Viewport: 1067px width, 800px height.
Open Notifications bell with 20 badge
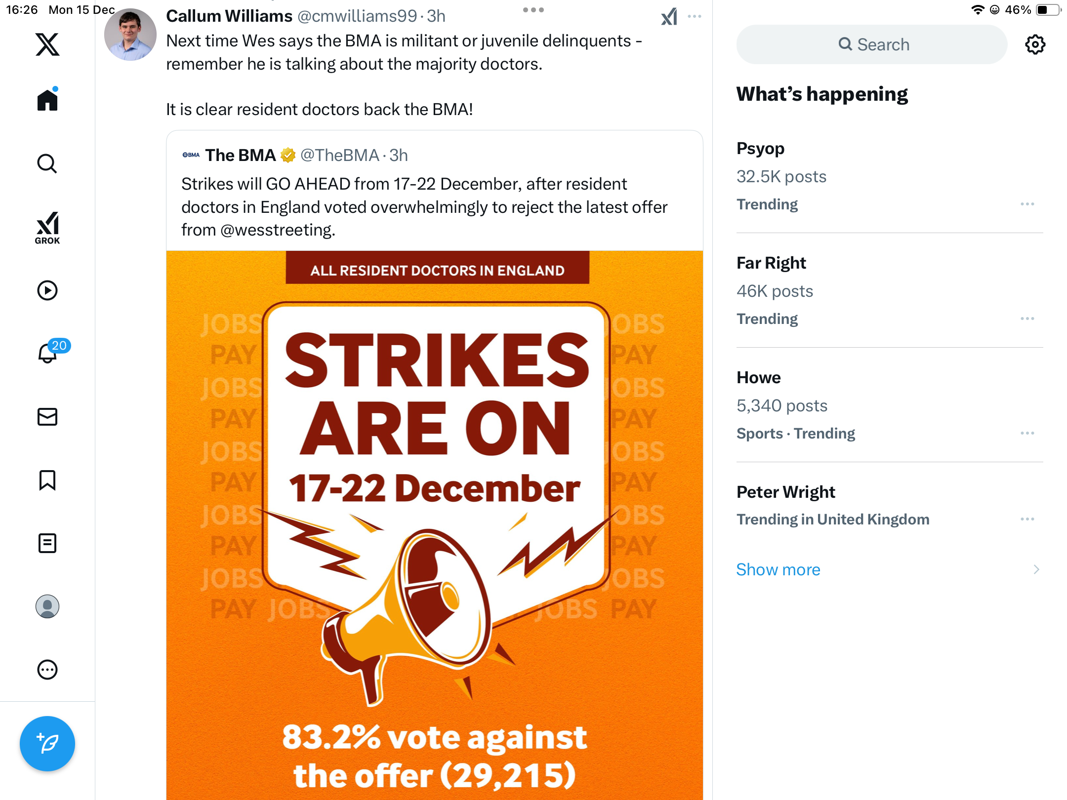pyautogui.click(x=47, y=353)
